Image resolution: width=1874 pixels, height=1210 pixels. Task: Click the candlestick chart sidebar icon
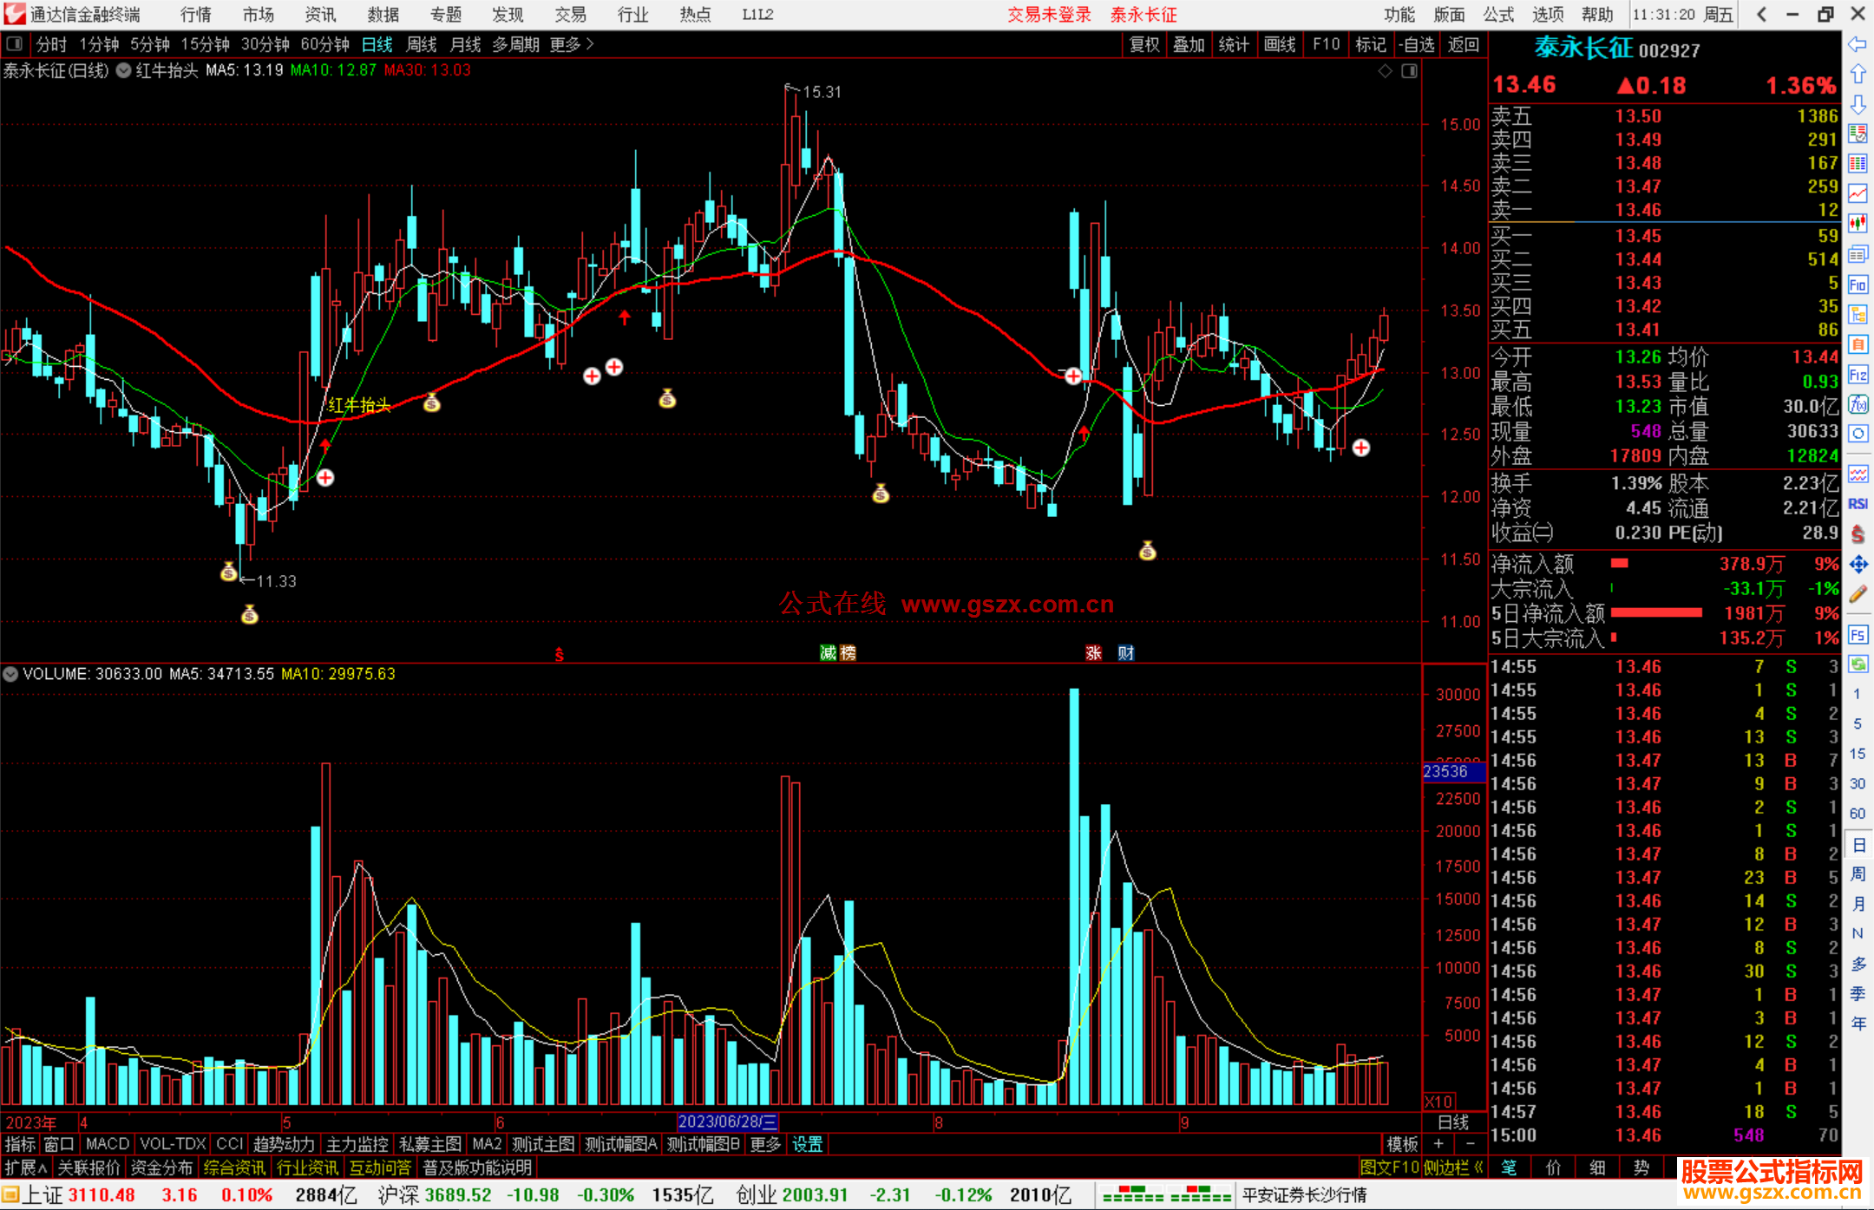click(x=1858, y=224)
